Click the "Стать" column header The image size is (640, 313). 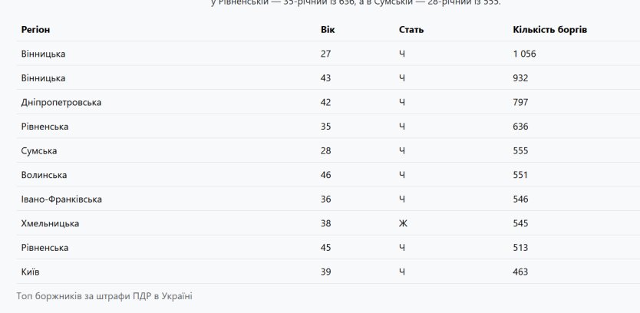tap(411, 30)
